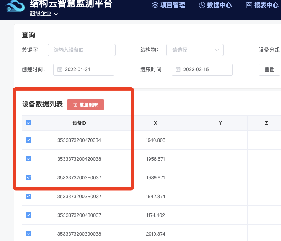Click the 关键字 设备ID input field
Image resolution: width=281 pixels, height=241 pixels.
(x=82, y=50)
